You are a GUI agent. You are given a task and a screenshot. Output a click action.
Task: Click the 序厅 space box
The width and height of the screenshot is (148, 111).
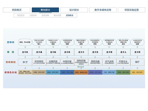point(25,62)
